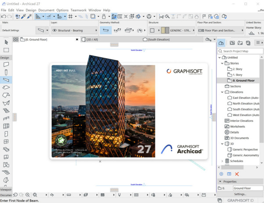Collapse the Properties section arrow

[220, 181]
